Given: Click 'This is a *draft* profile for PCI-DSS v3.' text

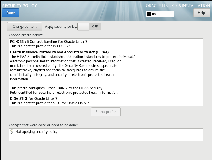Looking at the screenshot, I should tap(41, 46).
